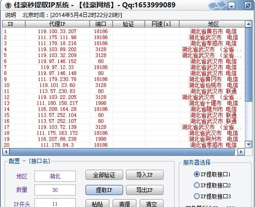The height and width of the screenshot is (207, 255).
Task: Select proxy IP 119.101.23.60 in row 10
Action: 57,85
